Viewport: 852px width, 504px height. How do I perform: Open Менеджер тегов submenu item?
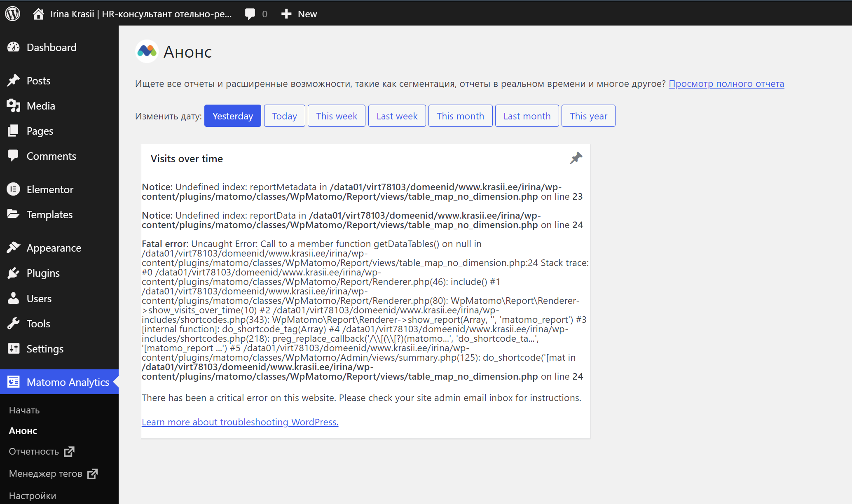click(46, 474)
